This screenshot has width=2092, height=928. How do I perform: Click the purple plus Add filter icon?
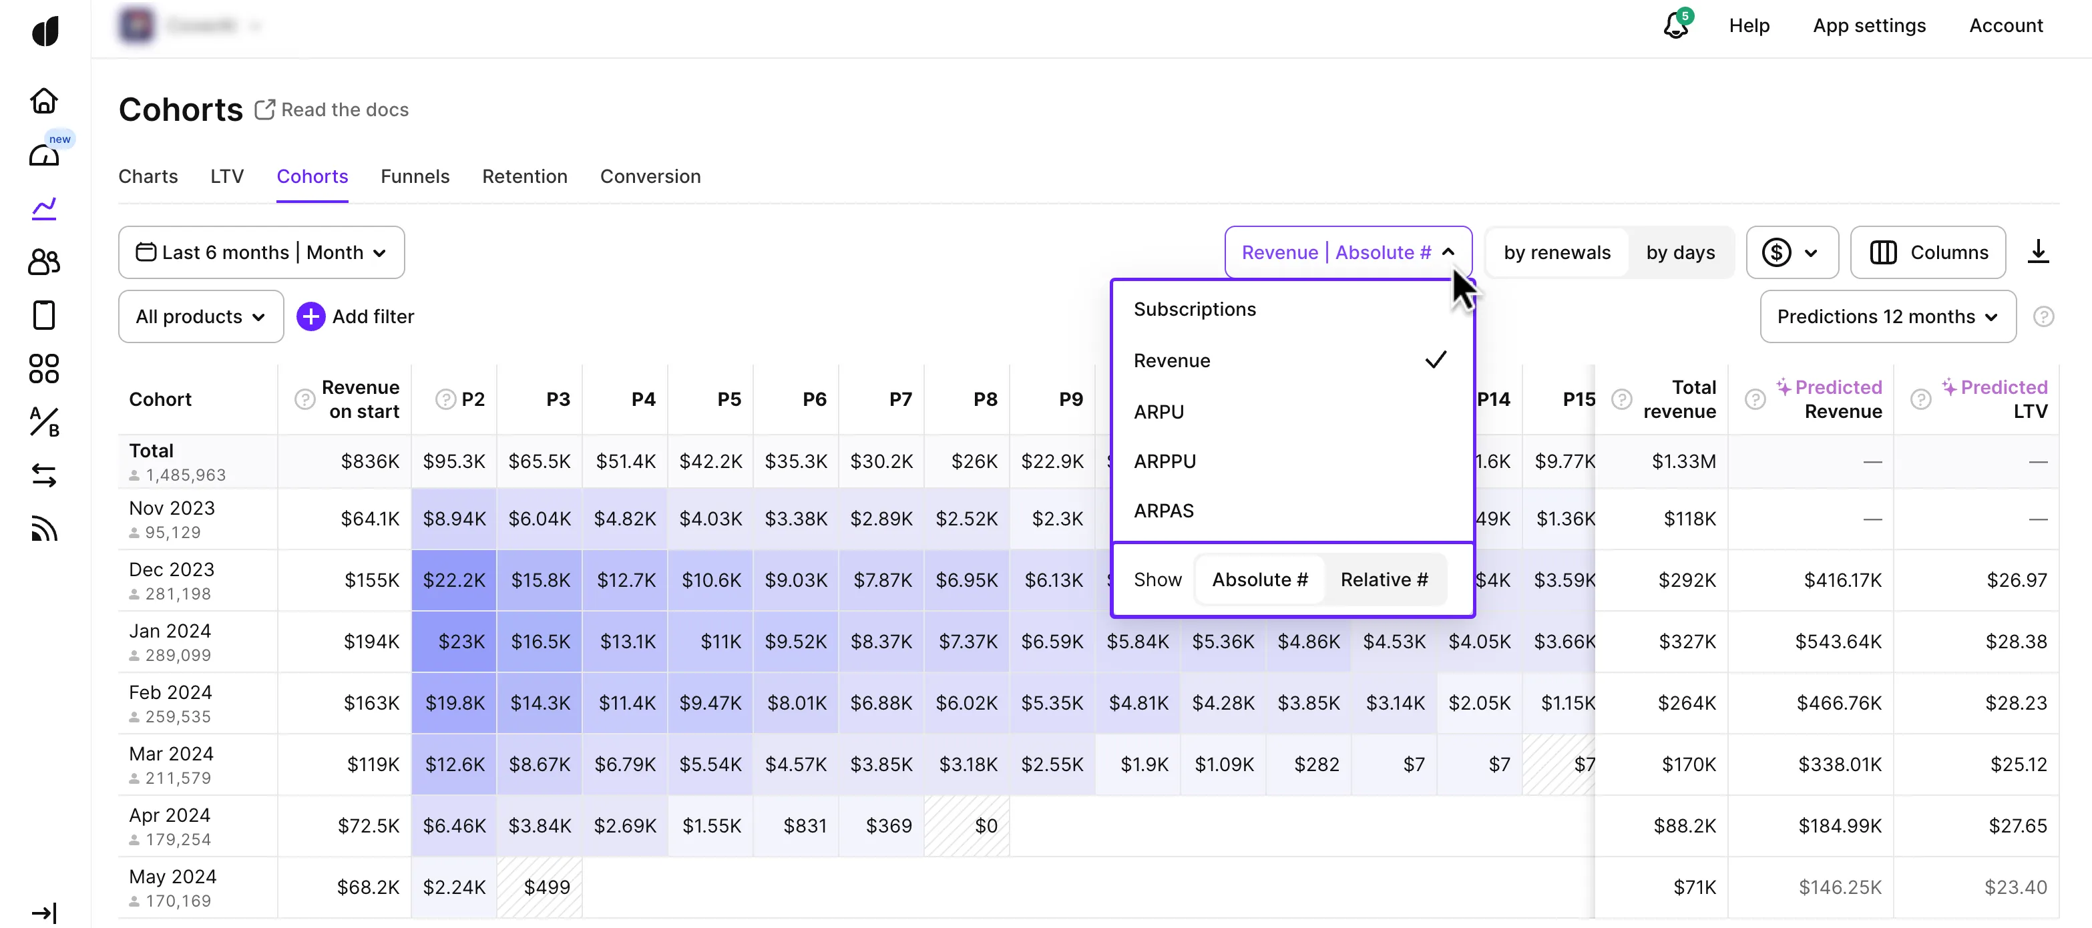tap(310, 316)
